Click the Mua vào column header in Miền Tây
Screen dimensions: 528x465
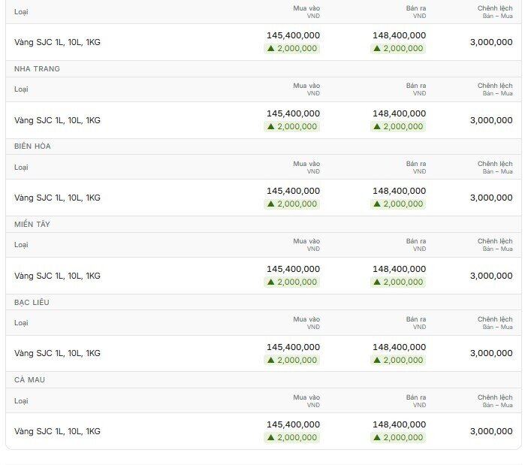tap(306, 245)
